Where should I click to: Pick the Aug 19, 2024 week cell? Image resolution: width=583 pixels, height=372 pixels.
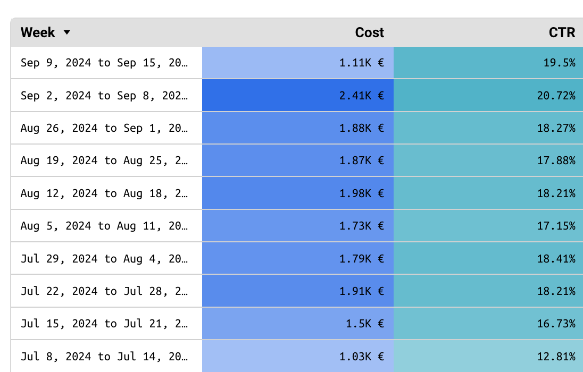tap(104, 160)
